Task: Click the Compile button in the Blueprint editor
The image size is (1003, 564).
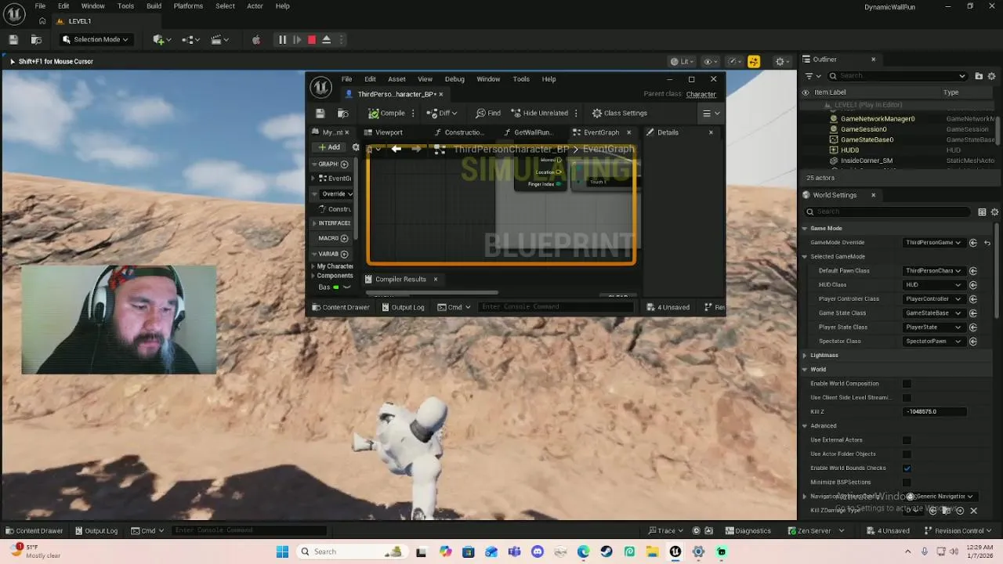Action: [387, 113]
